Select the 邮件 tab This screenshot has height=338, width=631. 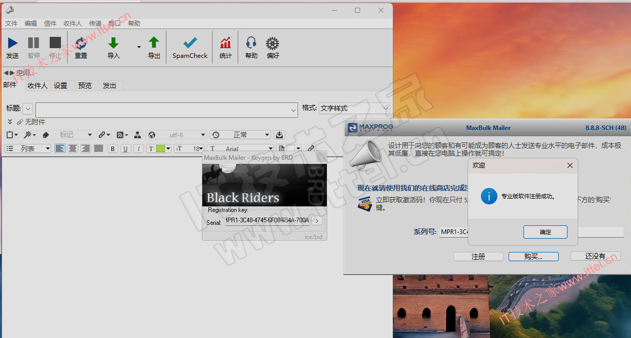[x=10, y=84]
